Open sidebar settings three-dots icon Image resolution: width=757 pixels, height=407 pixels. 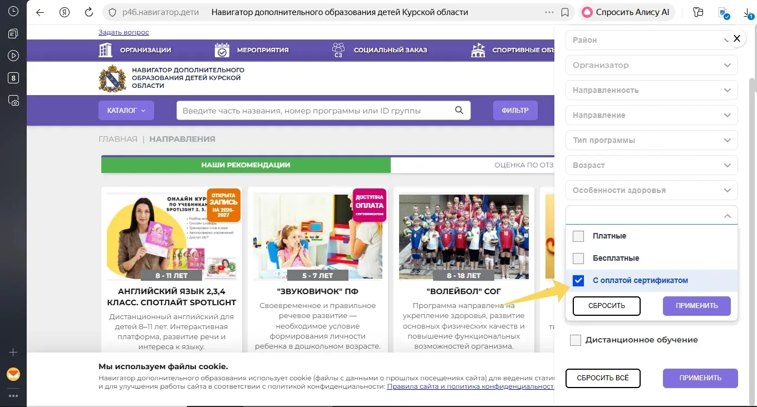point(13,396)
